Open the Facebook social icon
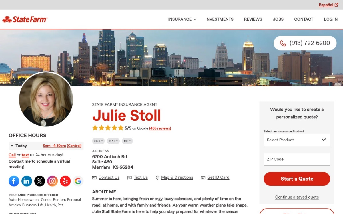This screenshot has height=214, width=343. (14, 181)
